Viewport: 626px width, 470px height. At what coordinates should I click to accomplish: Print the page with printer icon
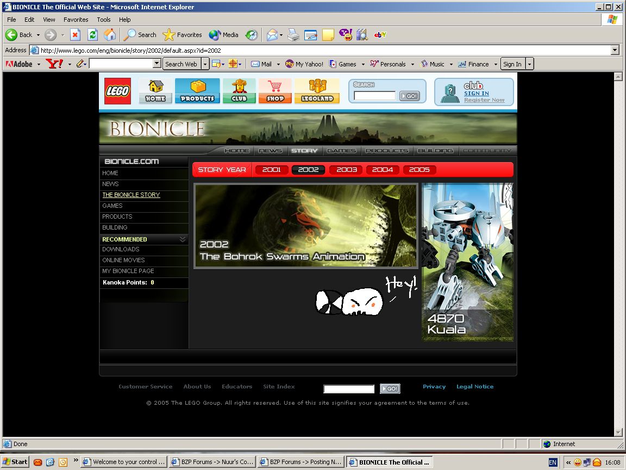coord(293,35)
